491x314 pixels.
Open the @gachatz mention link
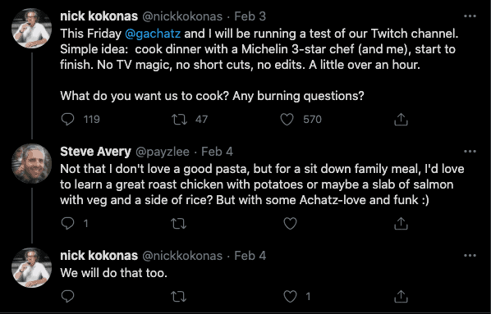(x=153, y=34)
